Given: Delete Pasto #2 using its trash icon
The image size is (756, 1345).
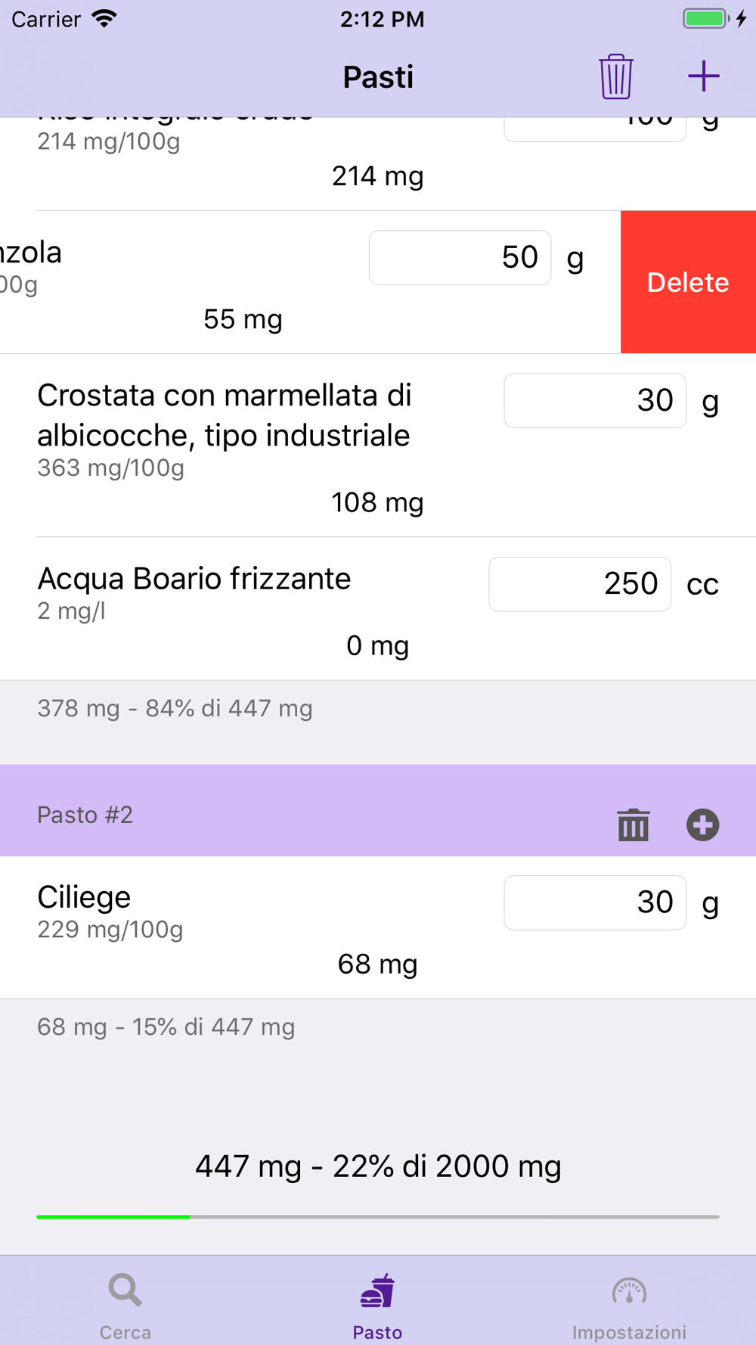Looking at the screenshot, I should [x=633, y=825].
